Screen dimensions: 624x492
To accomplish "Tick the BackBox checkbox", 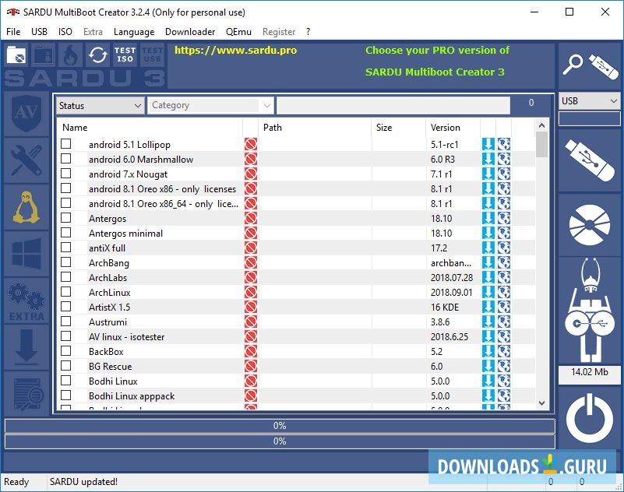I will click(66, 352).
